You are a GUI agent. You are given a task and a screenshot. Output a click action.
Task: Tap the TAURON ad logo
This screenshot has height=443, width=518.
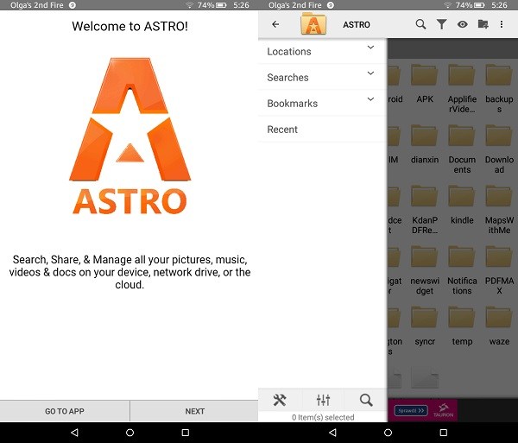(x=444, y=410)
